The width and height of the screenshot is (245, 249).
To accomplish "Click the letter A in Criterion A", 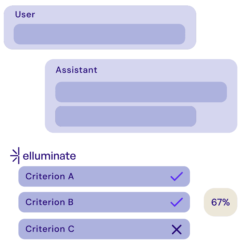I will point(71,176).
